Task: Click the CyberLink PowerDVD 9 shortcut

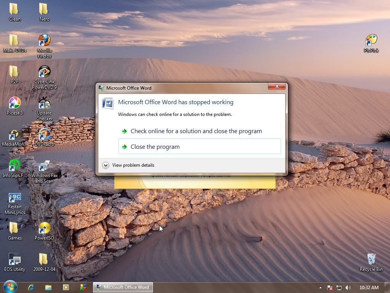Action: click(44, 77)
